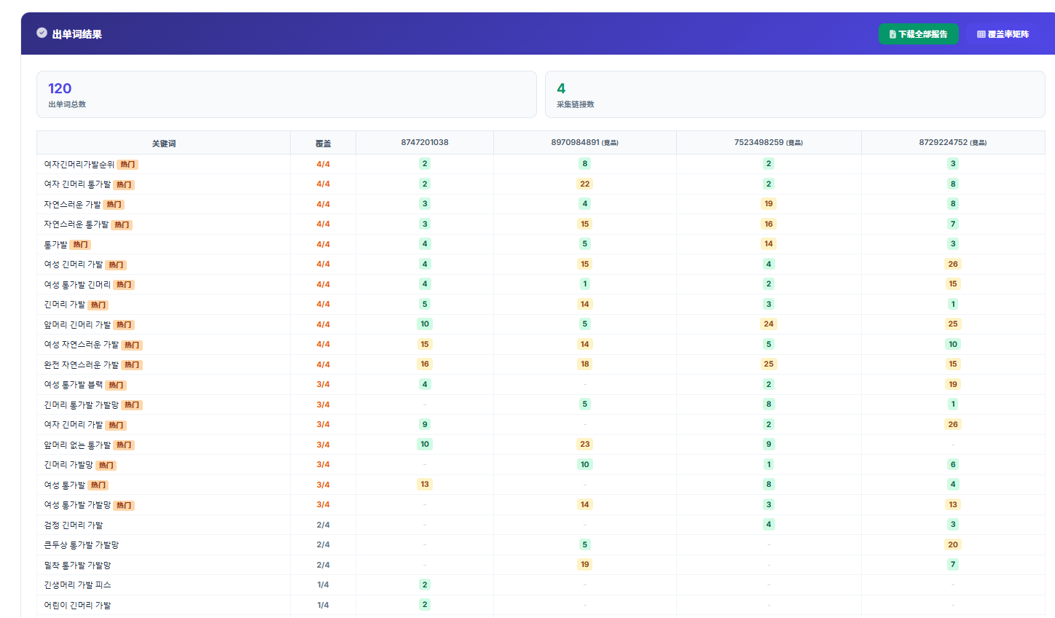Click keyword 여자긴머리가발순위
This screenshot has width=1055, height=618.
[79, 164]
